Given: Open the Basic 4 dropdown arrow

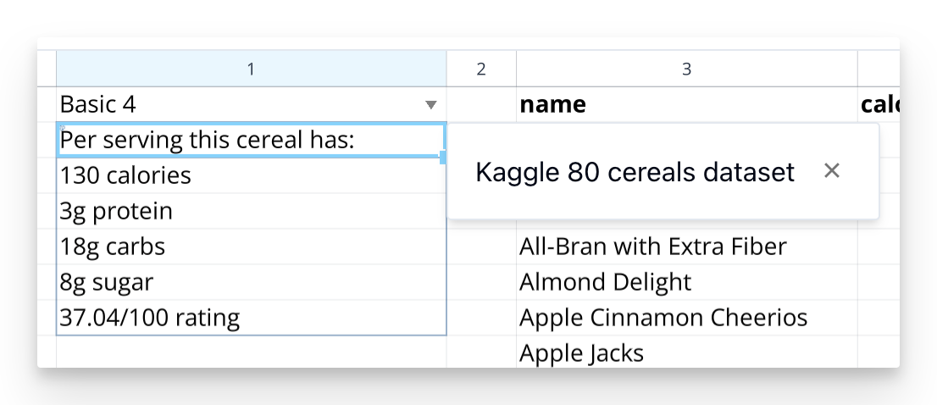Looking at the screenshot, I should [x=430, y=105].
